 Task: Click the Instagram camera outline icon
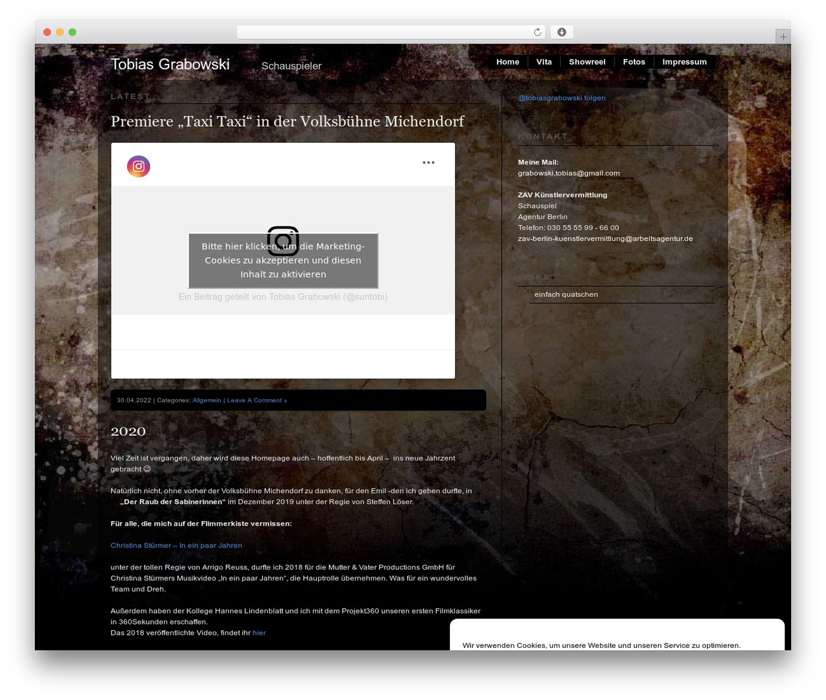coord(283,242)
